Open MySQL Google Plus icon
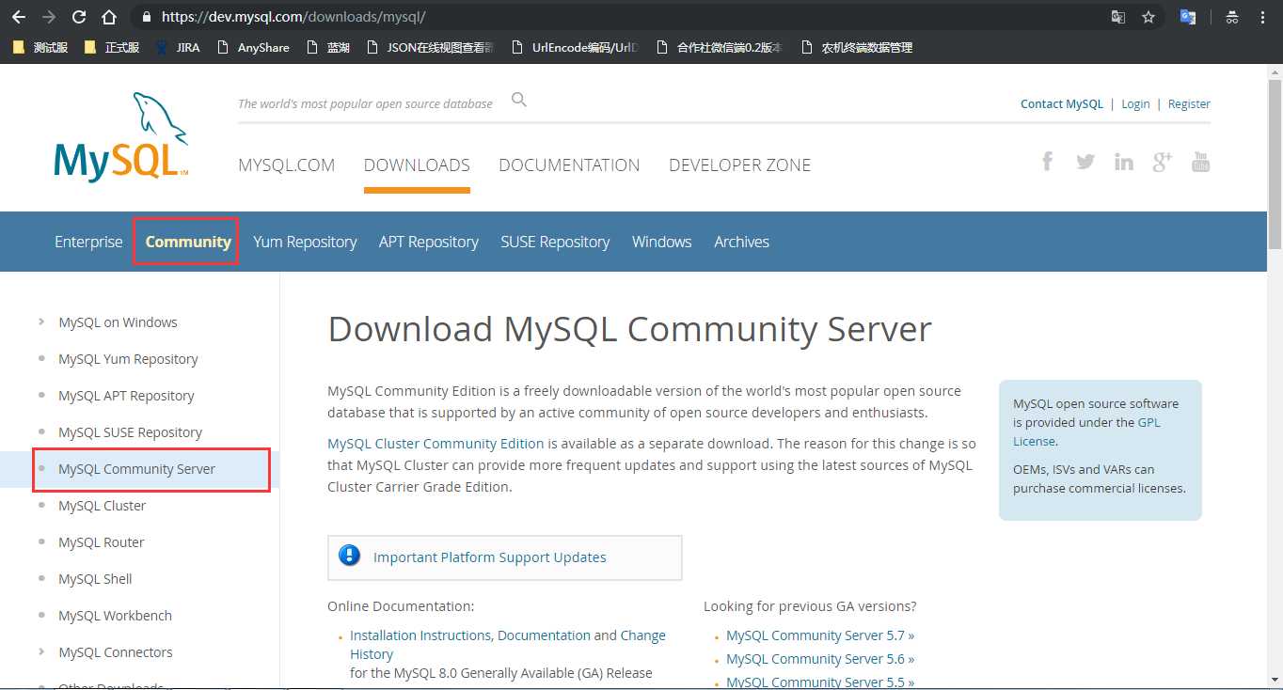Image resolution: width=1283 pixels, height=690 pixels. click(1162, 161)
